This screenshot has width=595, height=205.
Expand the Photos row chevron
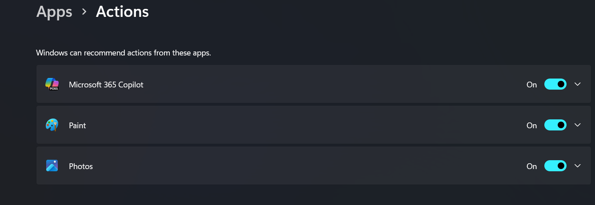(x=578, y=166)
